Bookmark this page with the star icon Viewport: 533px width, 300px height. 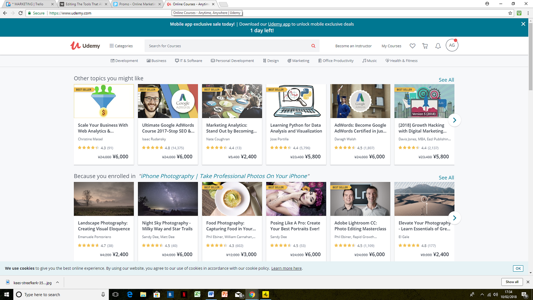tap(510, 13)
